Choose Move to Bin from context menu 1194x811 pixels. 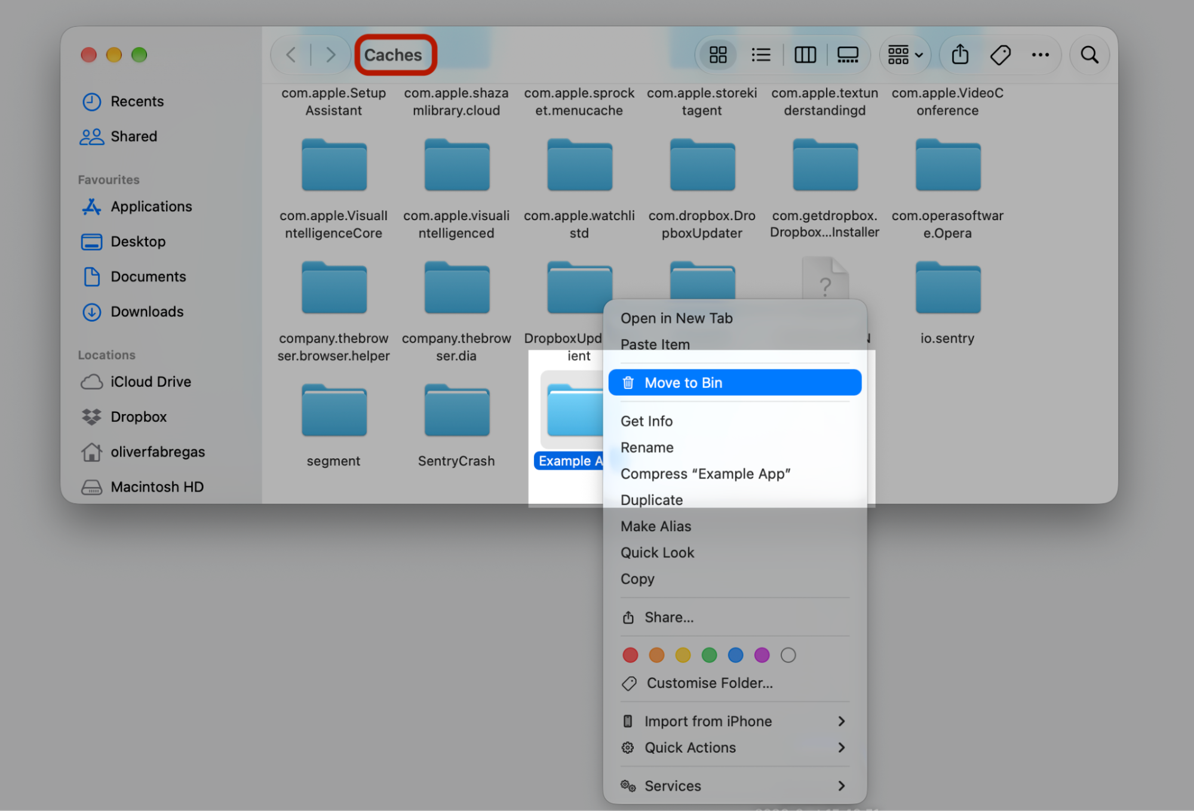click(735, 383)
